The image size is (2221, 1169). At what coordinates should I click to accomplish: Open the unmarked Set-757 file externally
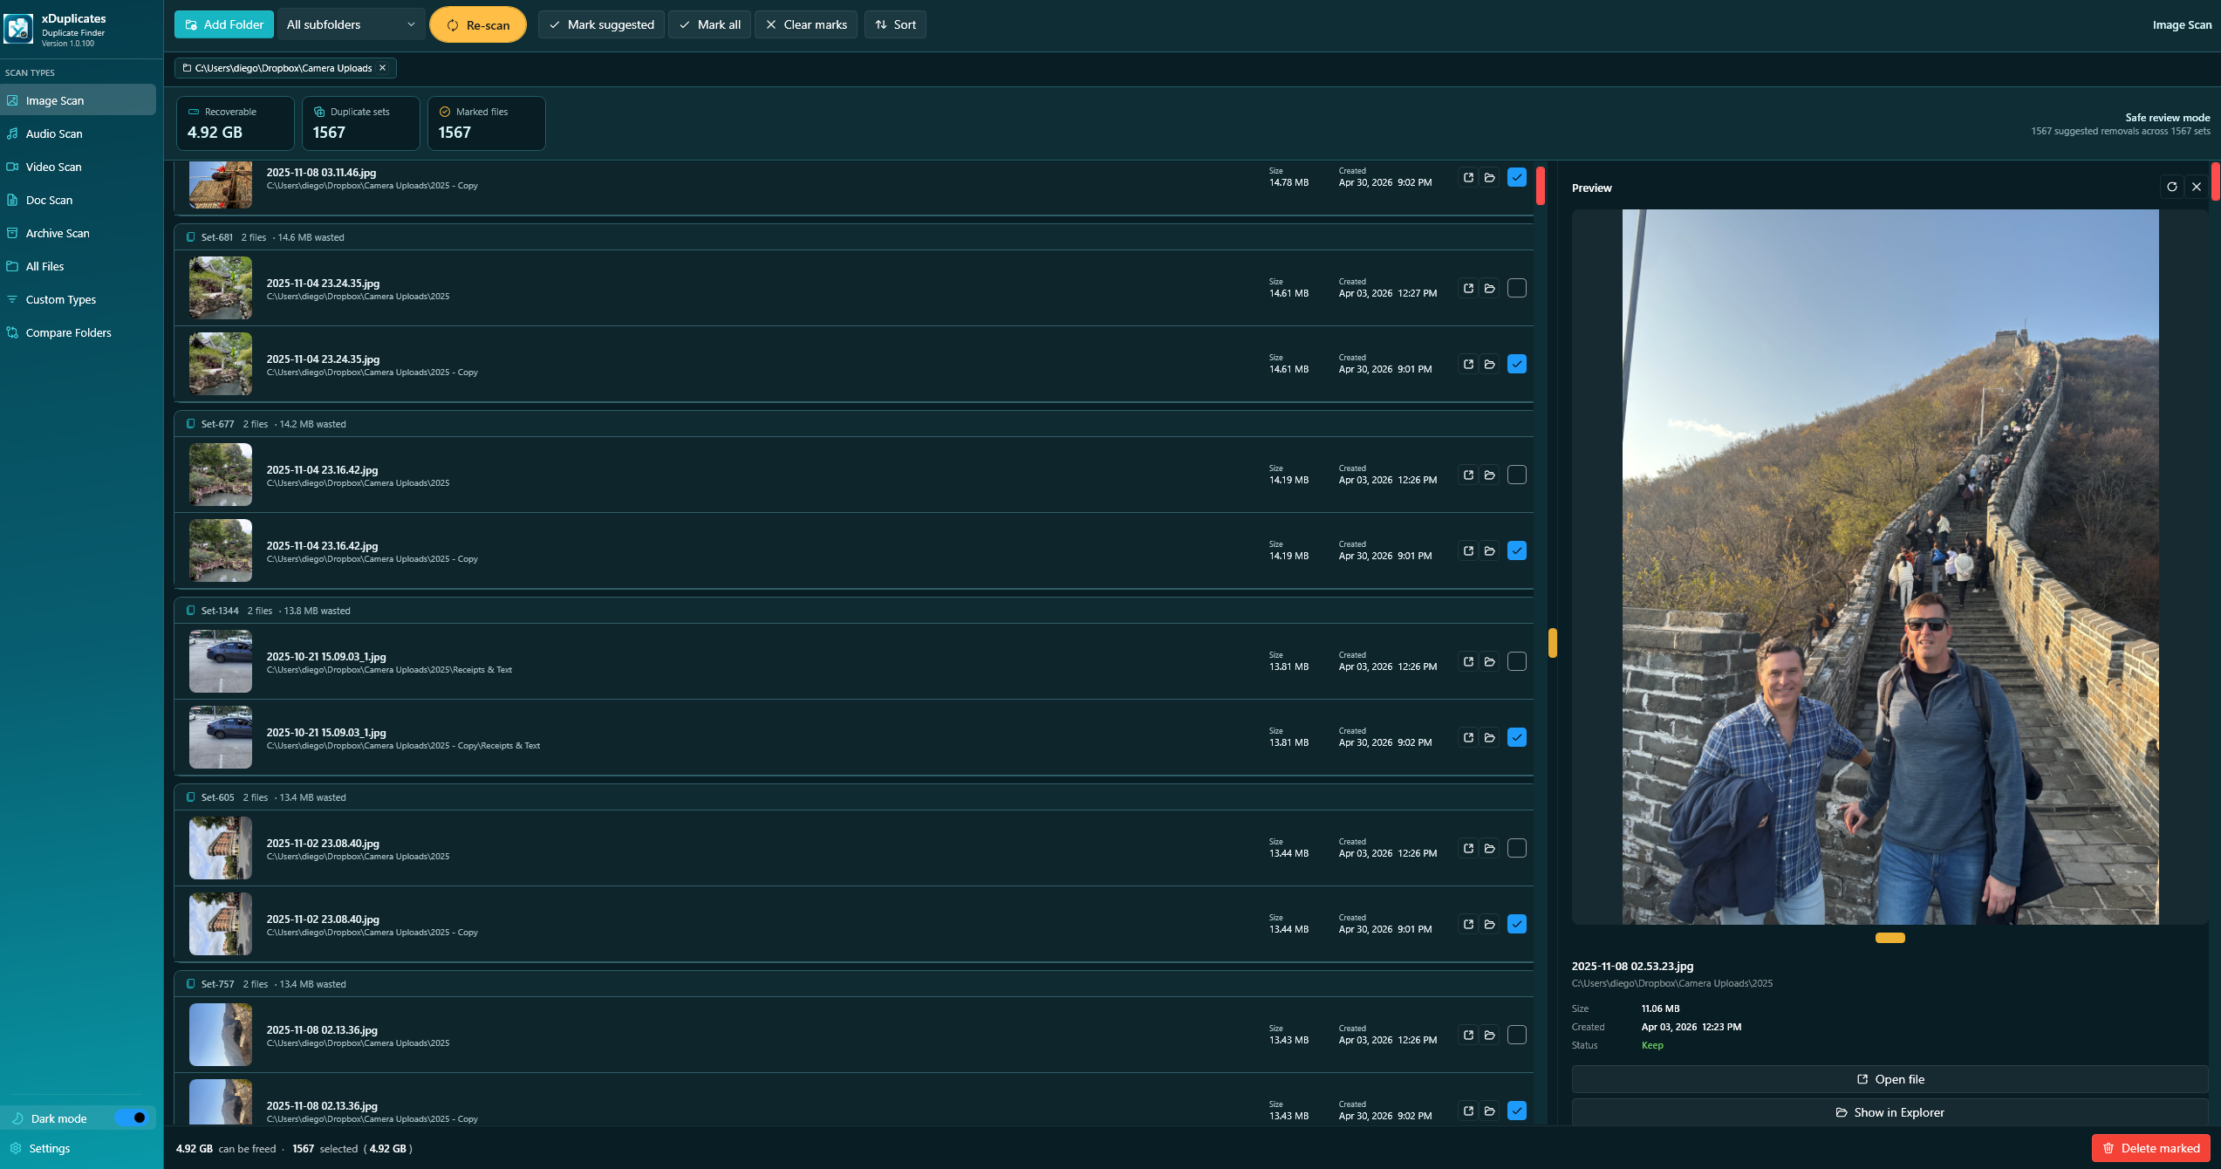pos(1468,1035)
